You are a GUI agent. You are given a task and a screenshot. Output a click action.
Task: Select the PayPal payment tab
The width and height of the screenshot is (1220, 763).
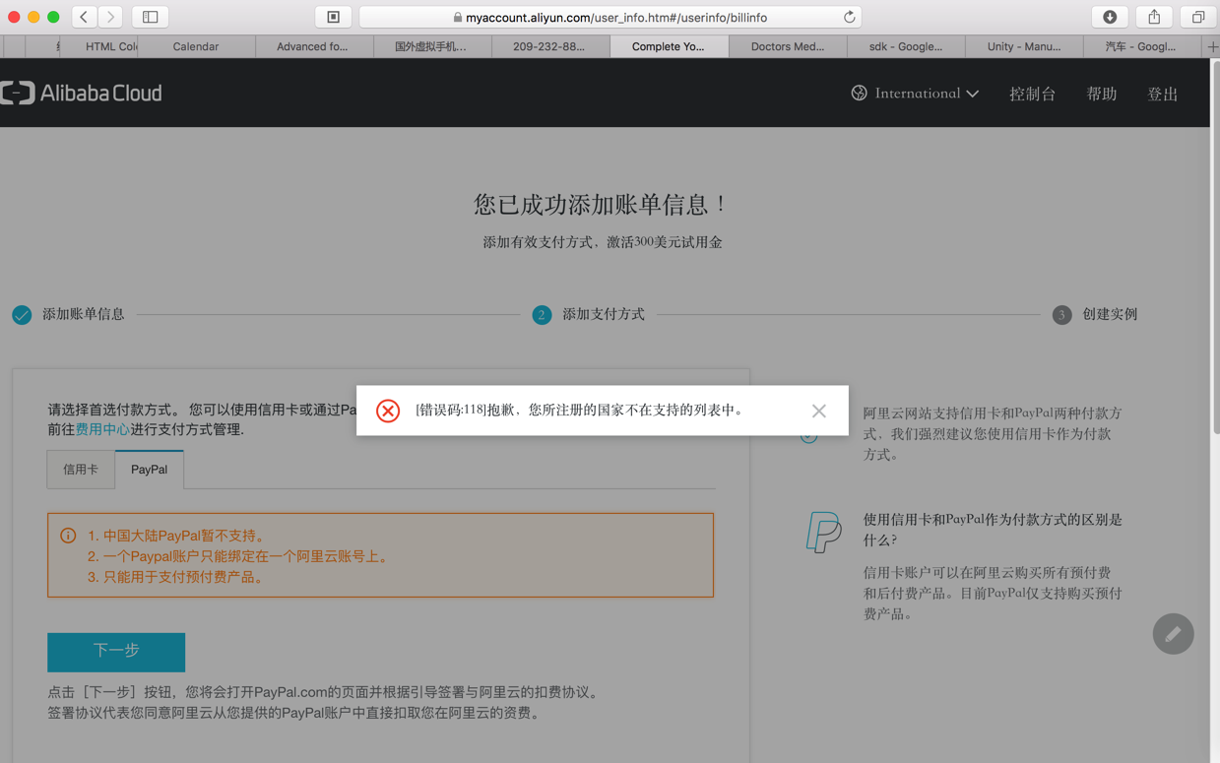point(150,470)
